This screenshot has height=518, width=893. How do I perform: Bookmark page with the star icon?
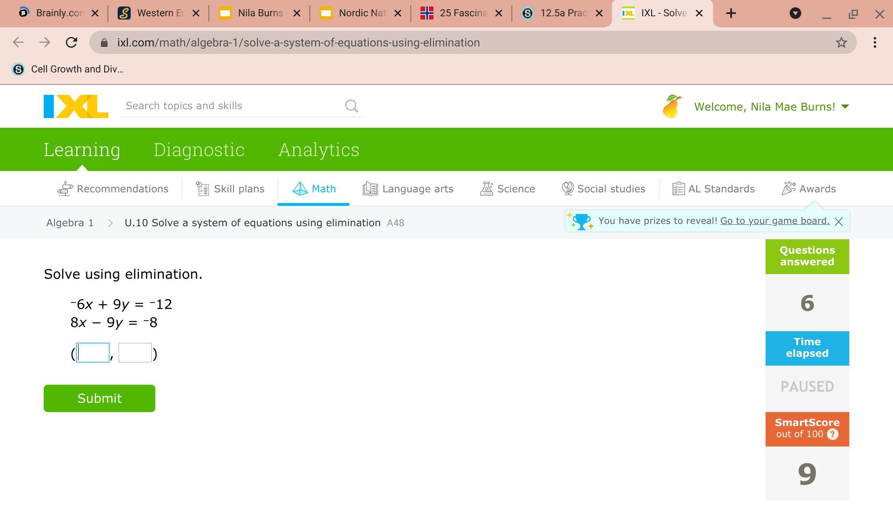pos(841,43)
